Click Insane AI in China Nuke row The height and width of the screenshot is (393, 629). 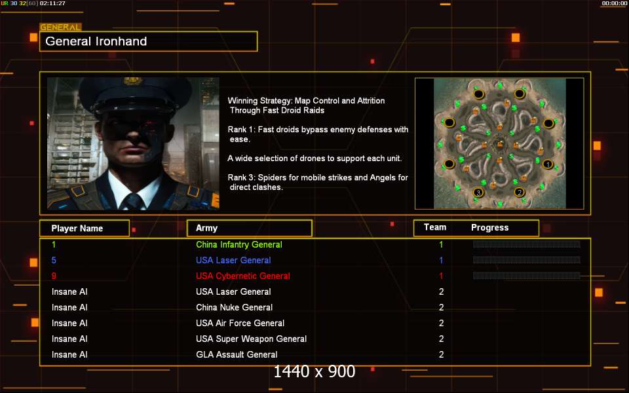(69, 307)
